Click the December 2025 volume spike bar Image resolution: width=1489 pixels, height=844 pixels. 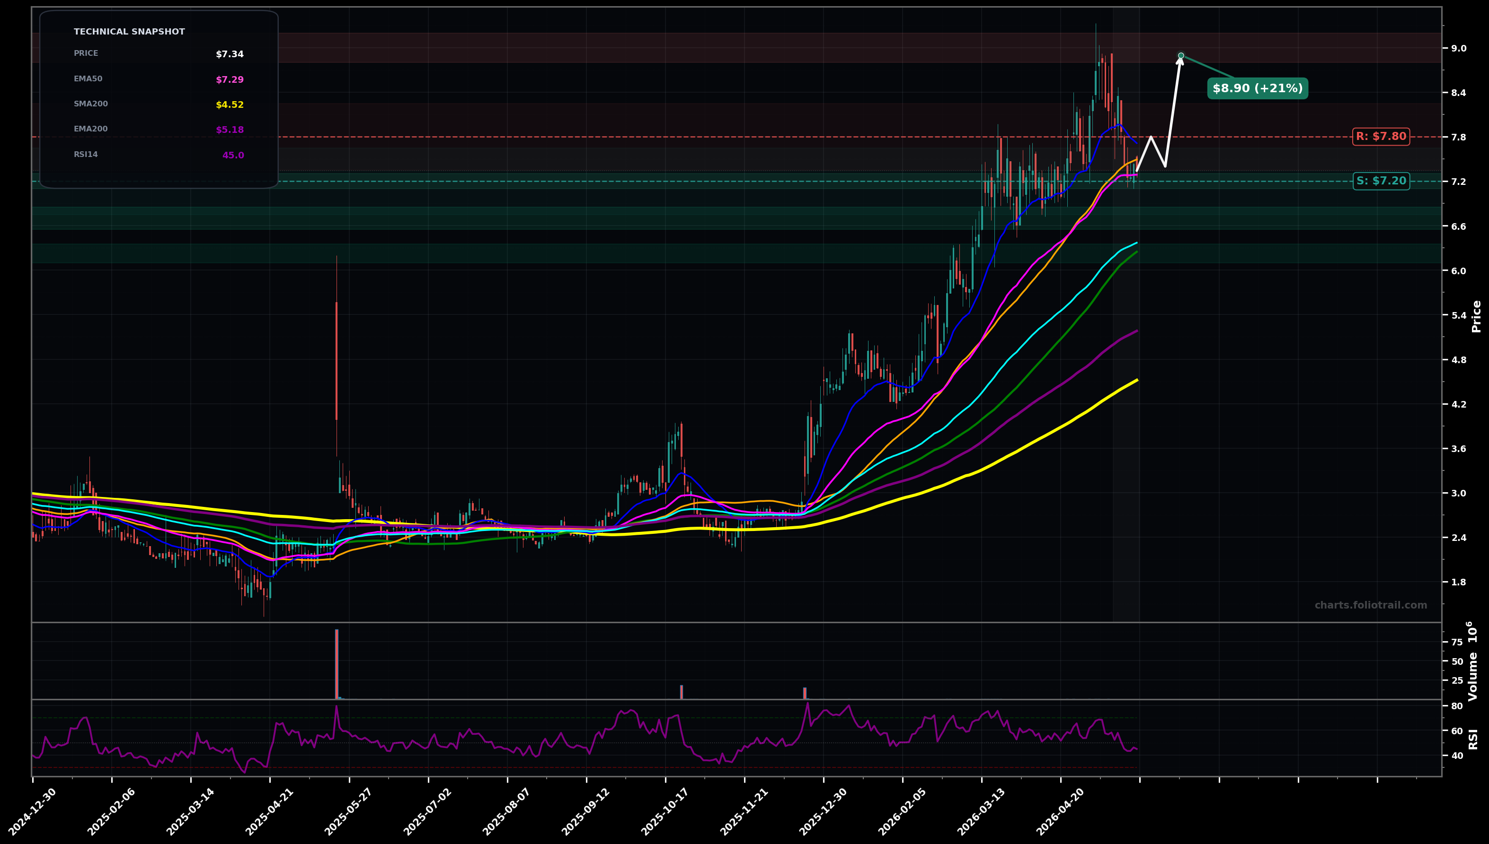click(x=805, y=693)
